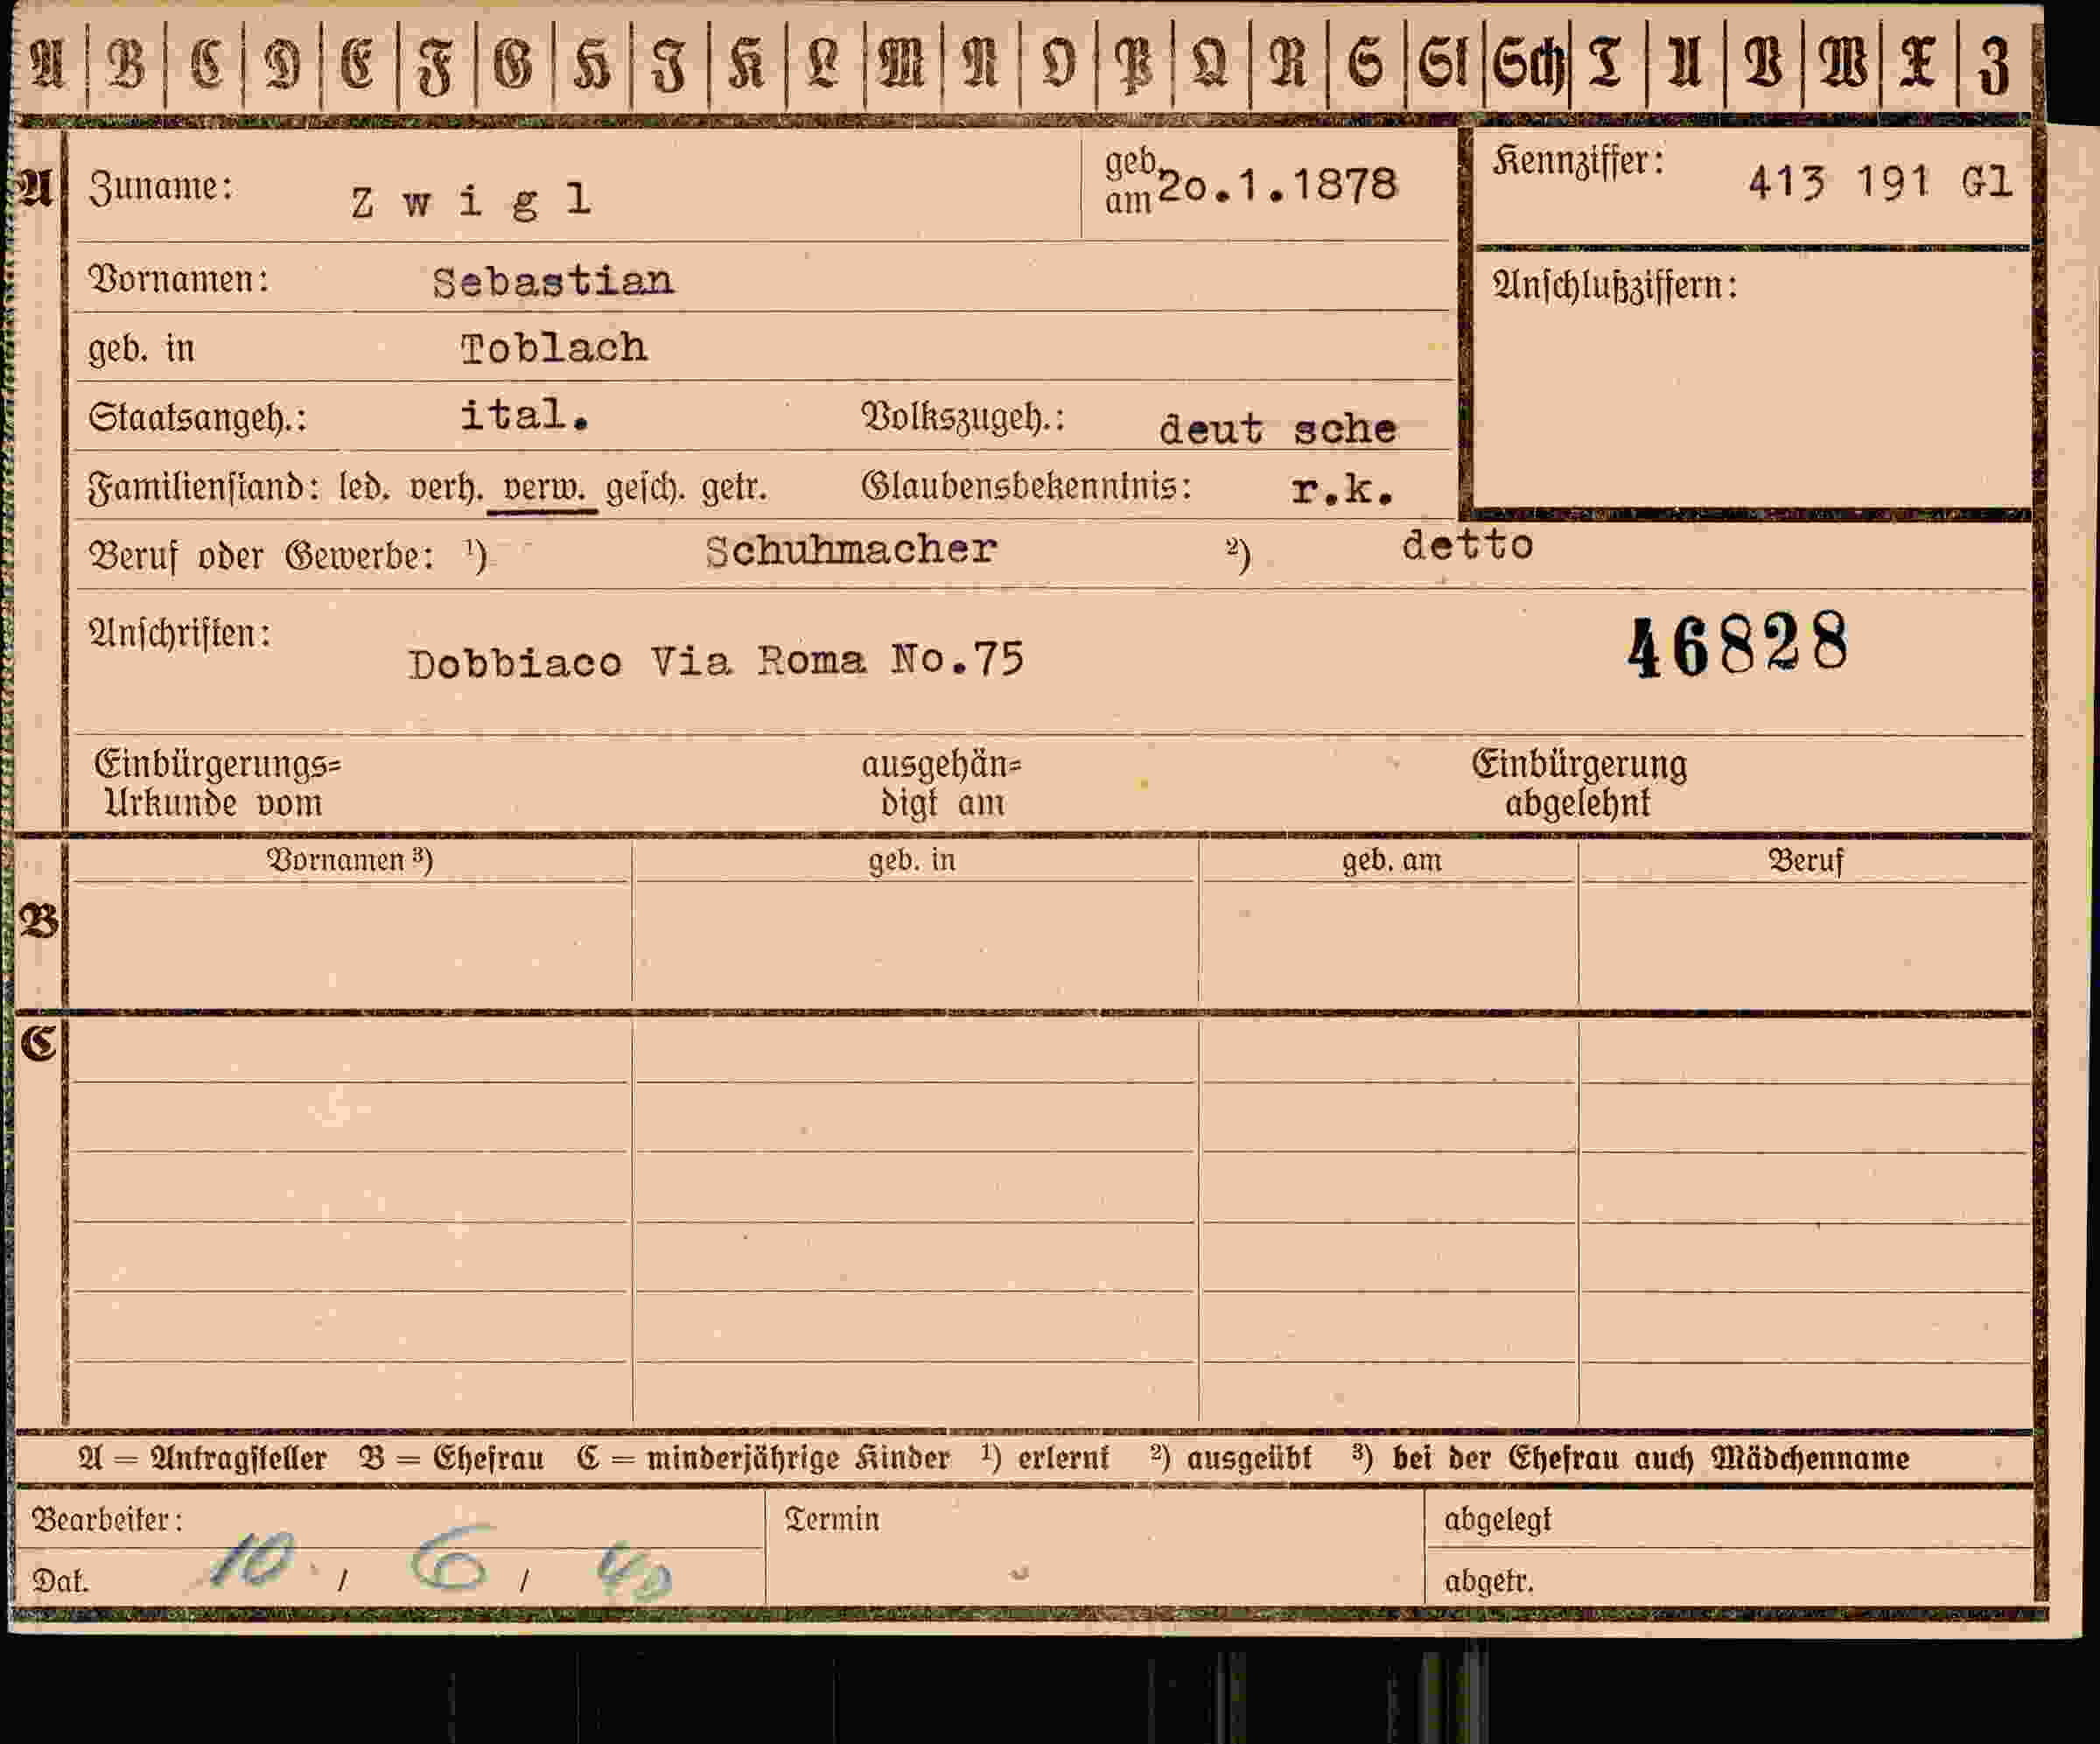Click letter "P" in the alphabet index strip
The image size is (2100, 1744).
pos(1134,66)
